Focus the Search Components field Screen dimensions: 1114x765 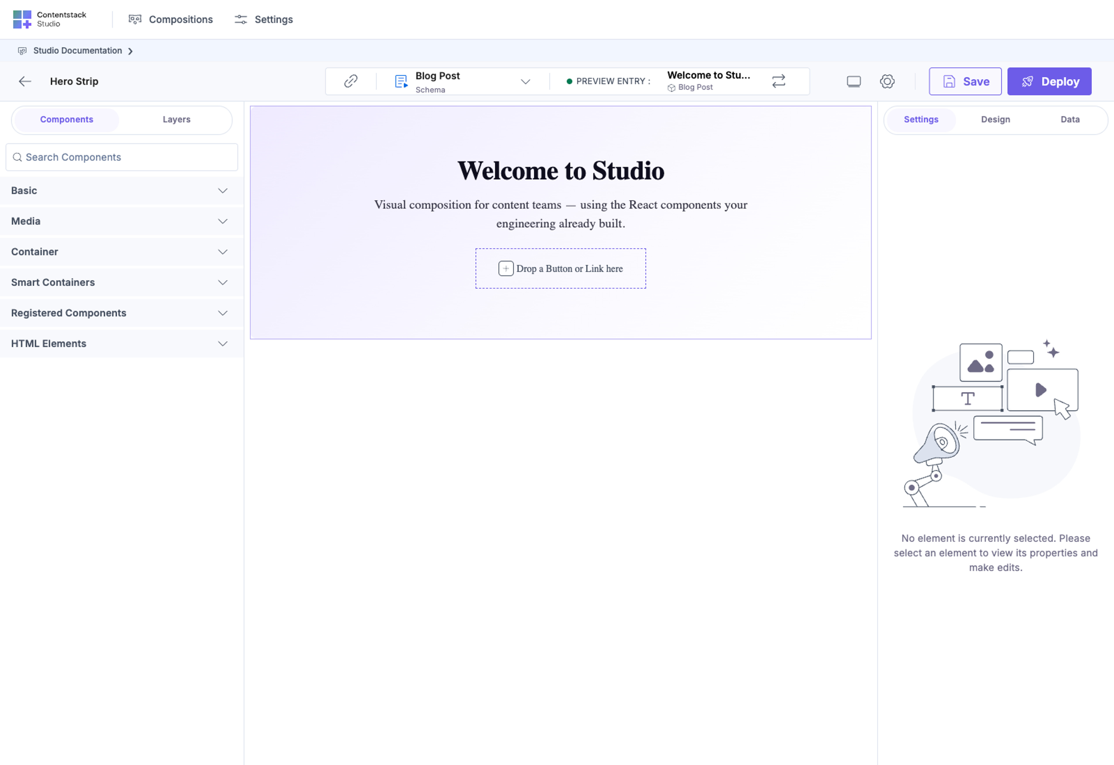point(122,157)
